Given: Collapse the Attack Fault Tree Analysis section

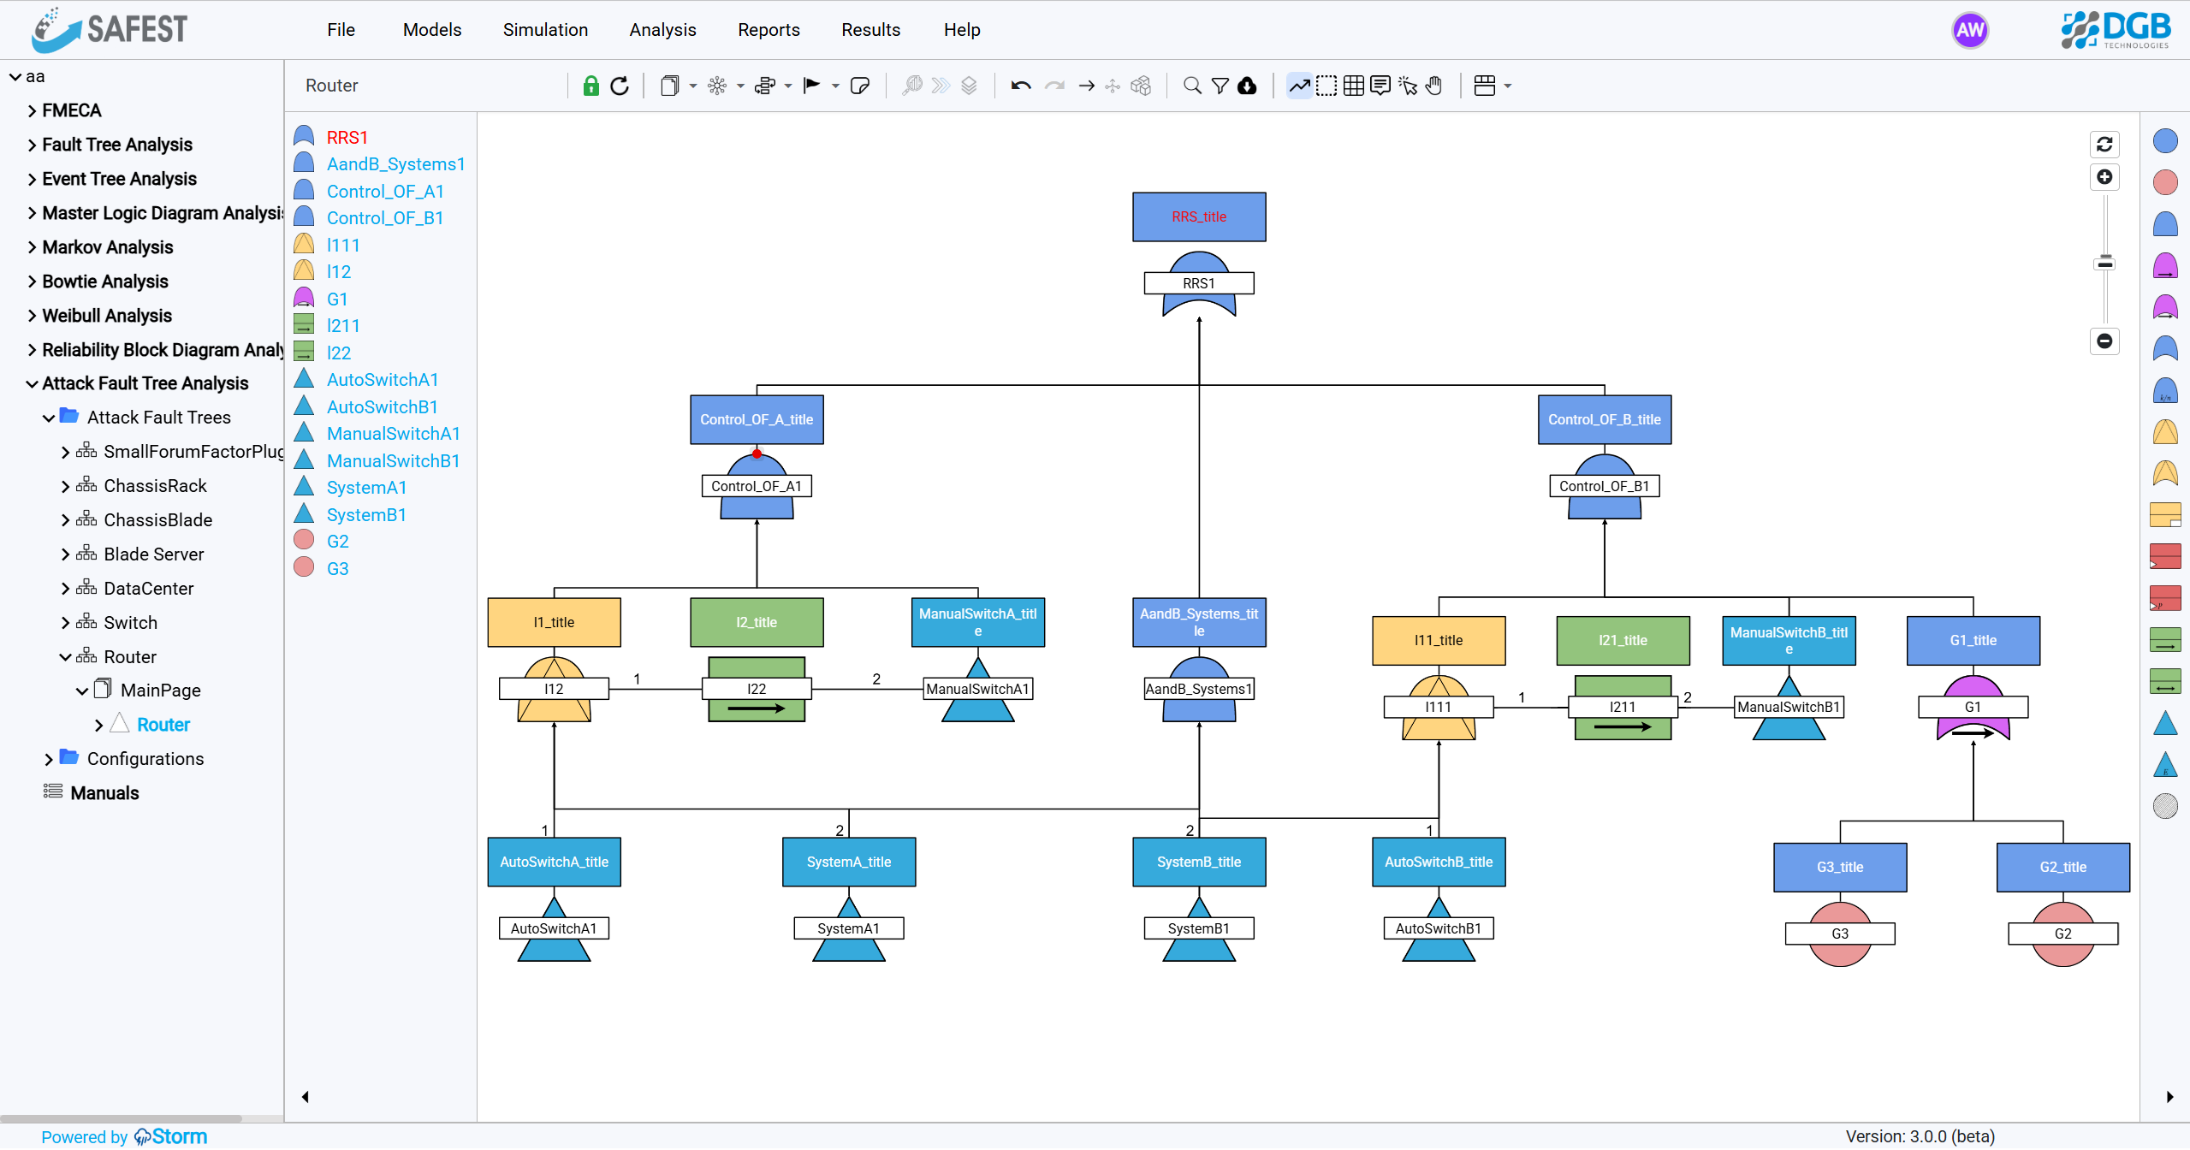Looking at the screenshot, I should (31, 382).
